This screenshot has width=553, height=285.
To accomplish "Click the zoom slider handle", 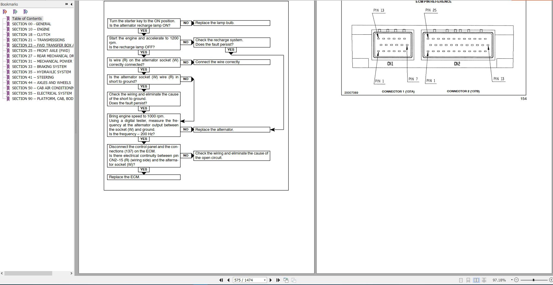I will (x=533, y=280).
